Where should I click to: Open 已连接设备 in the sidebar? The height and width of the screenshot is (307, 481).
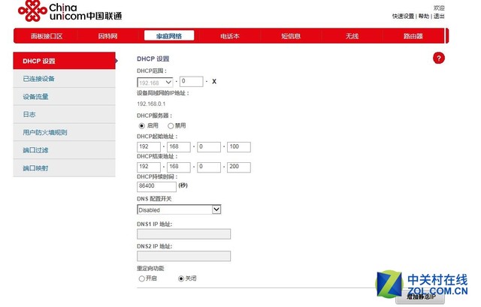[64, 79]
